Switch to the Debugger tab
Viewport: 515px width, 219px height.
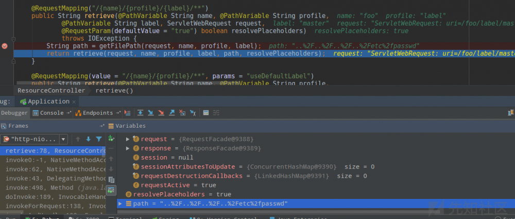[14, 113]
